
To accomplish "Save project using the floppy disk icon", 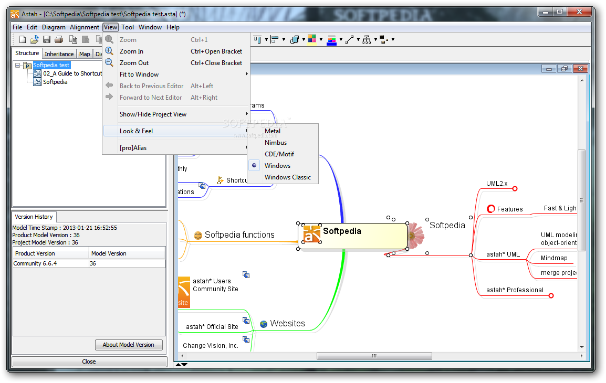I will point(47,39).
